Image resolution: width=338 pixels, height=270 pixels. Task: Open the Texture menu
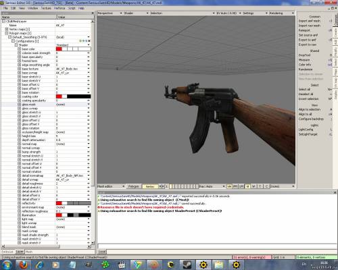pos(46,8)
